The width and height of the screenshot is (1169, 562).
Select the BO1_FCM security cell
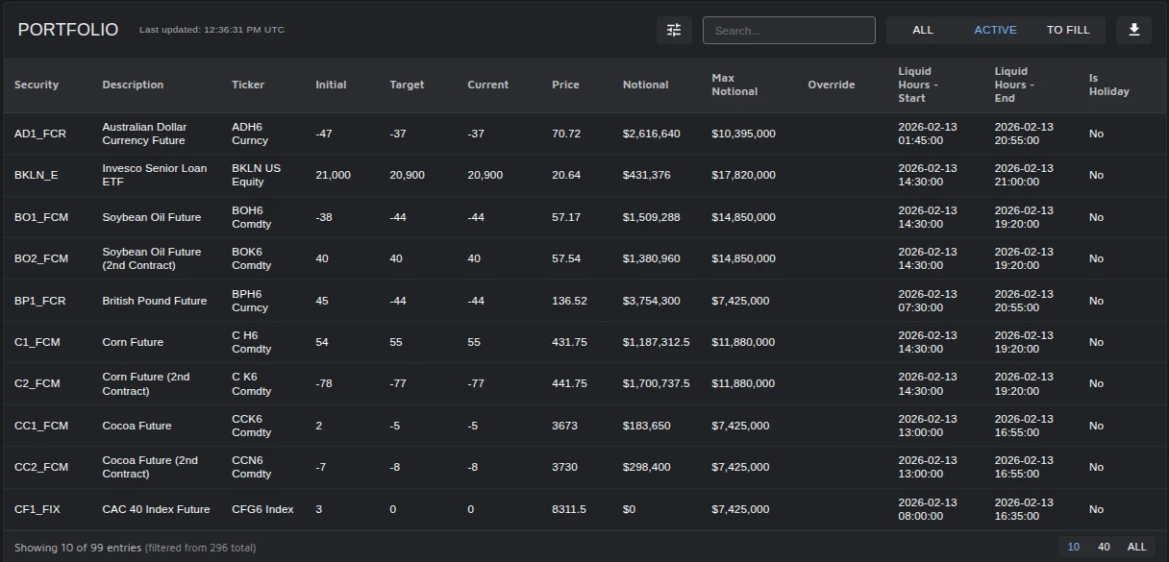(x=41, y=217)
